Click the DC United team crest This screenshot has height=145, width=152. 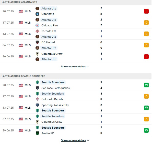pos(37,42)
